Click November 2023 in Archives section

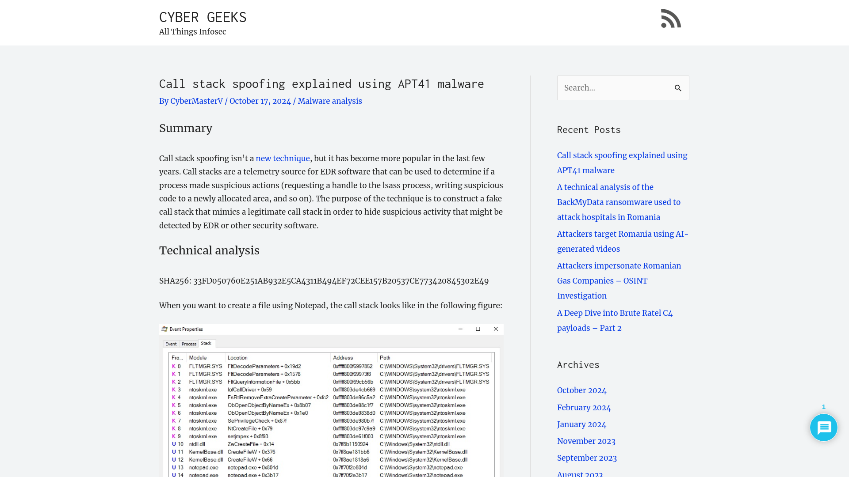[x=586, y=441]
